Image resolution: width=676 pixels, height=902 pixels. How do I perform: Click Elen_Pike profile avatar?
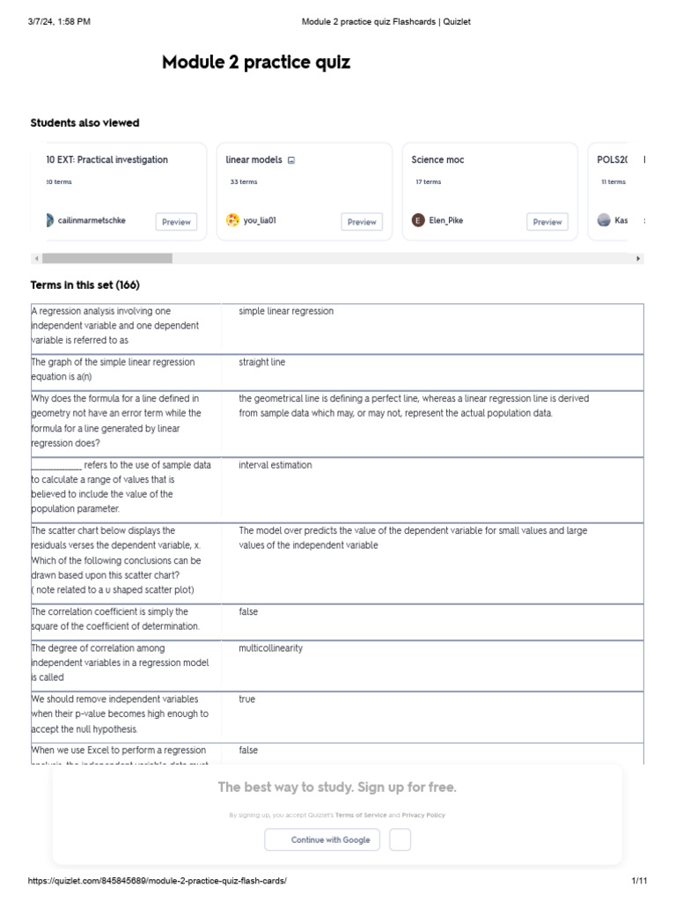(418, 220)
